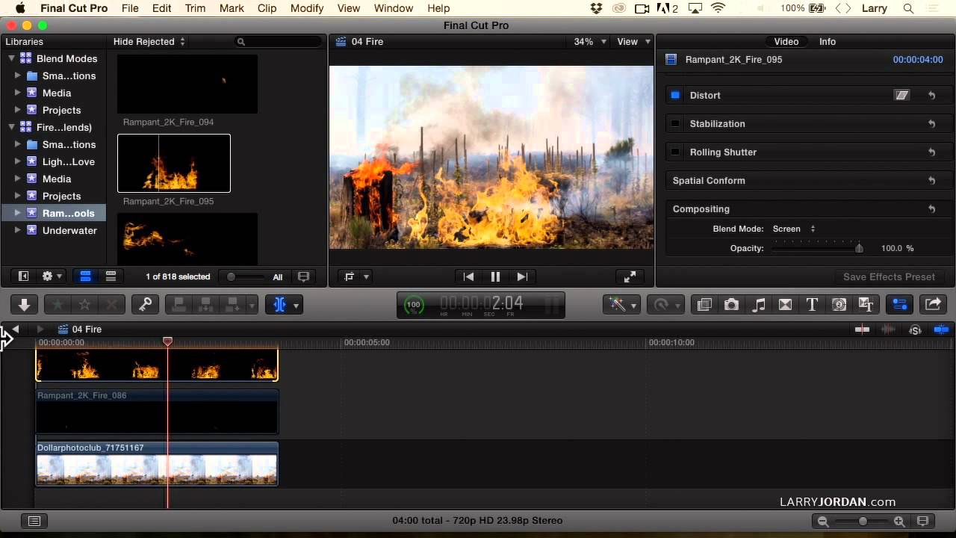Reject clip with the X button
Image resolution: width=956 pixels, height=538 pixels.
(112, 304)
